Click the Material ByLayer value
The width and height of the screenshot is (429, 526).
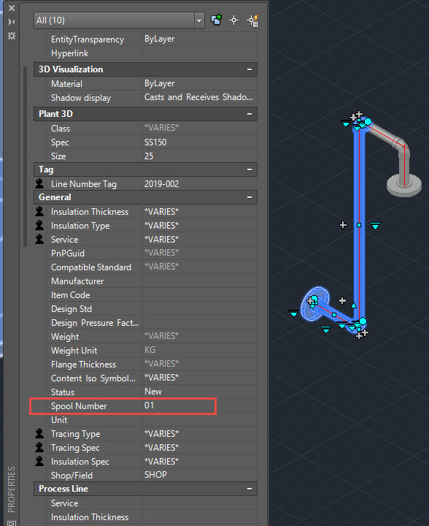point(159,83)
